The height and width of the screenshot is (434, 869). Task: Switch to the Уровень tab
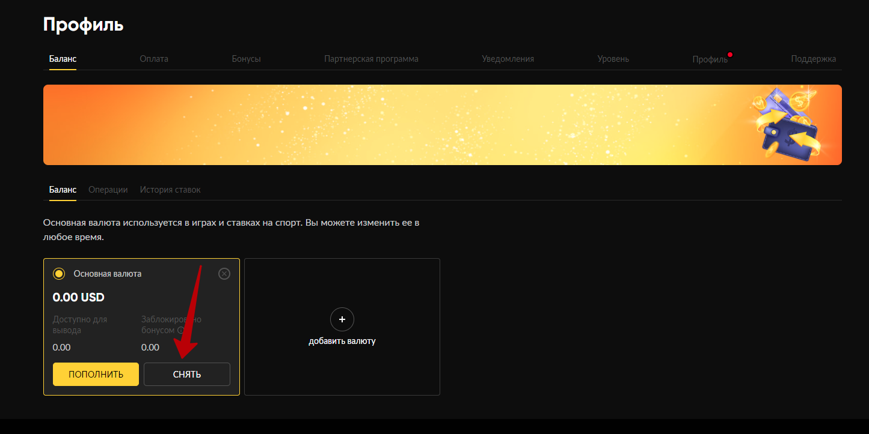[x=613, y=59]
